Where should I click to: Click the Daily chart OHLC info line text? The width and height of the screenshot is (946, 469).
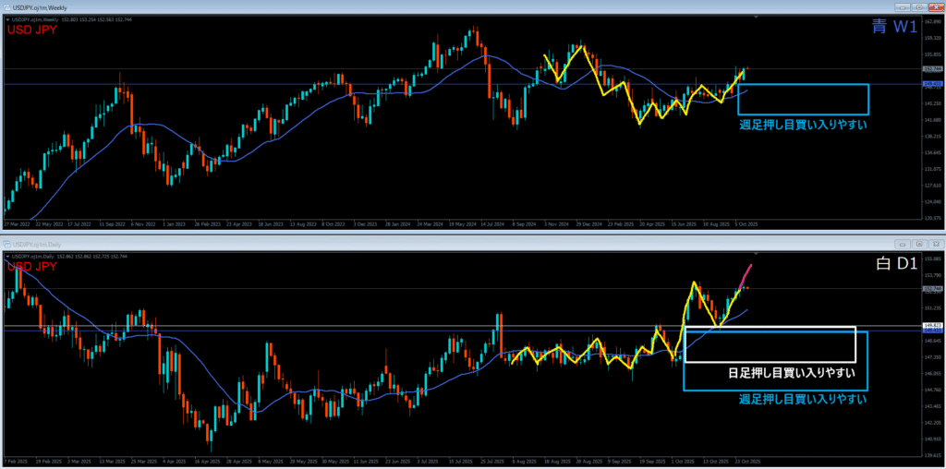69,257
